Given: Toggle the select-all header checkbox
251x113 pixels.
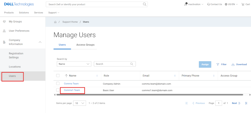Looking at the screenshot, I should tap(58, 76).
